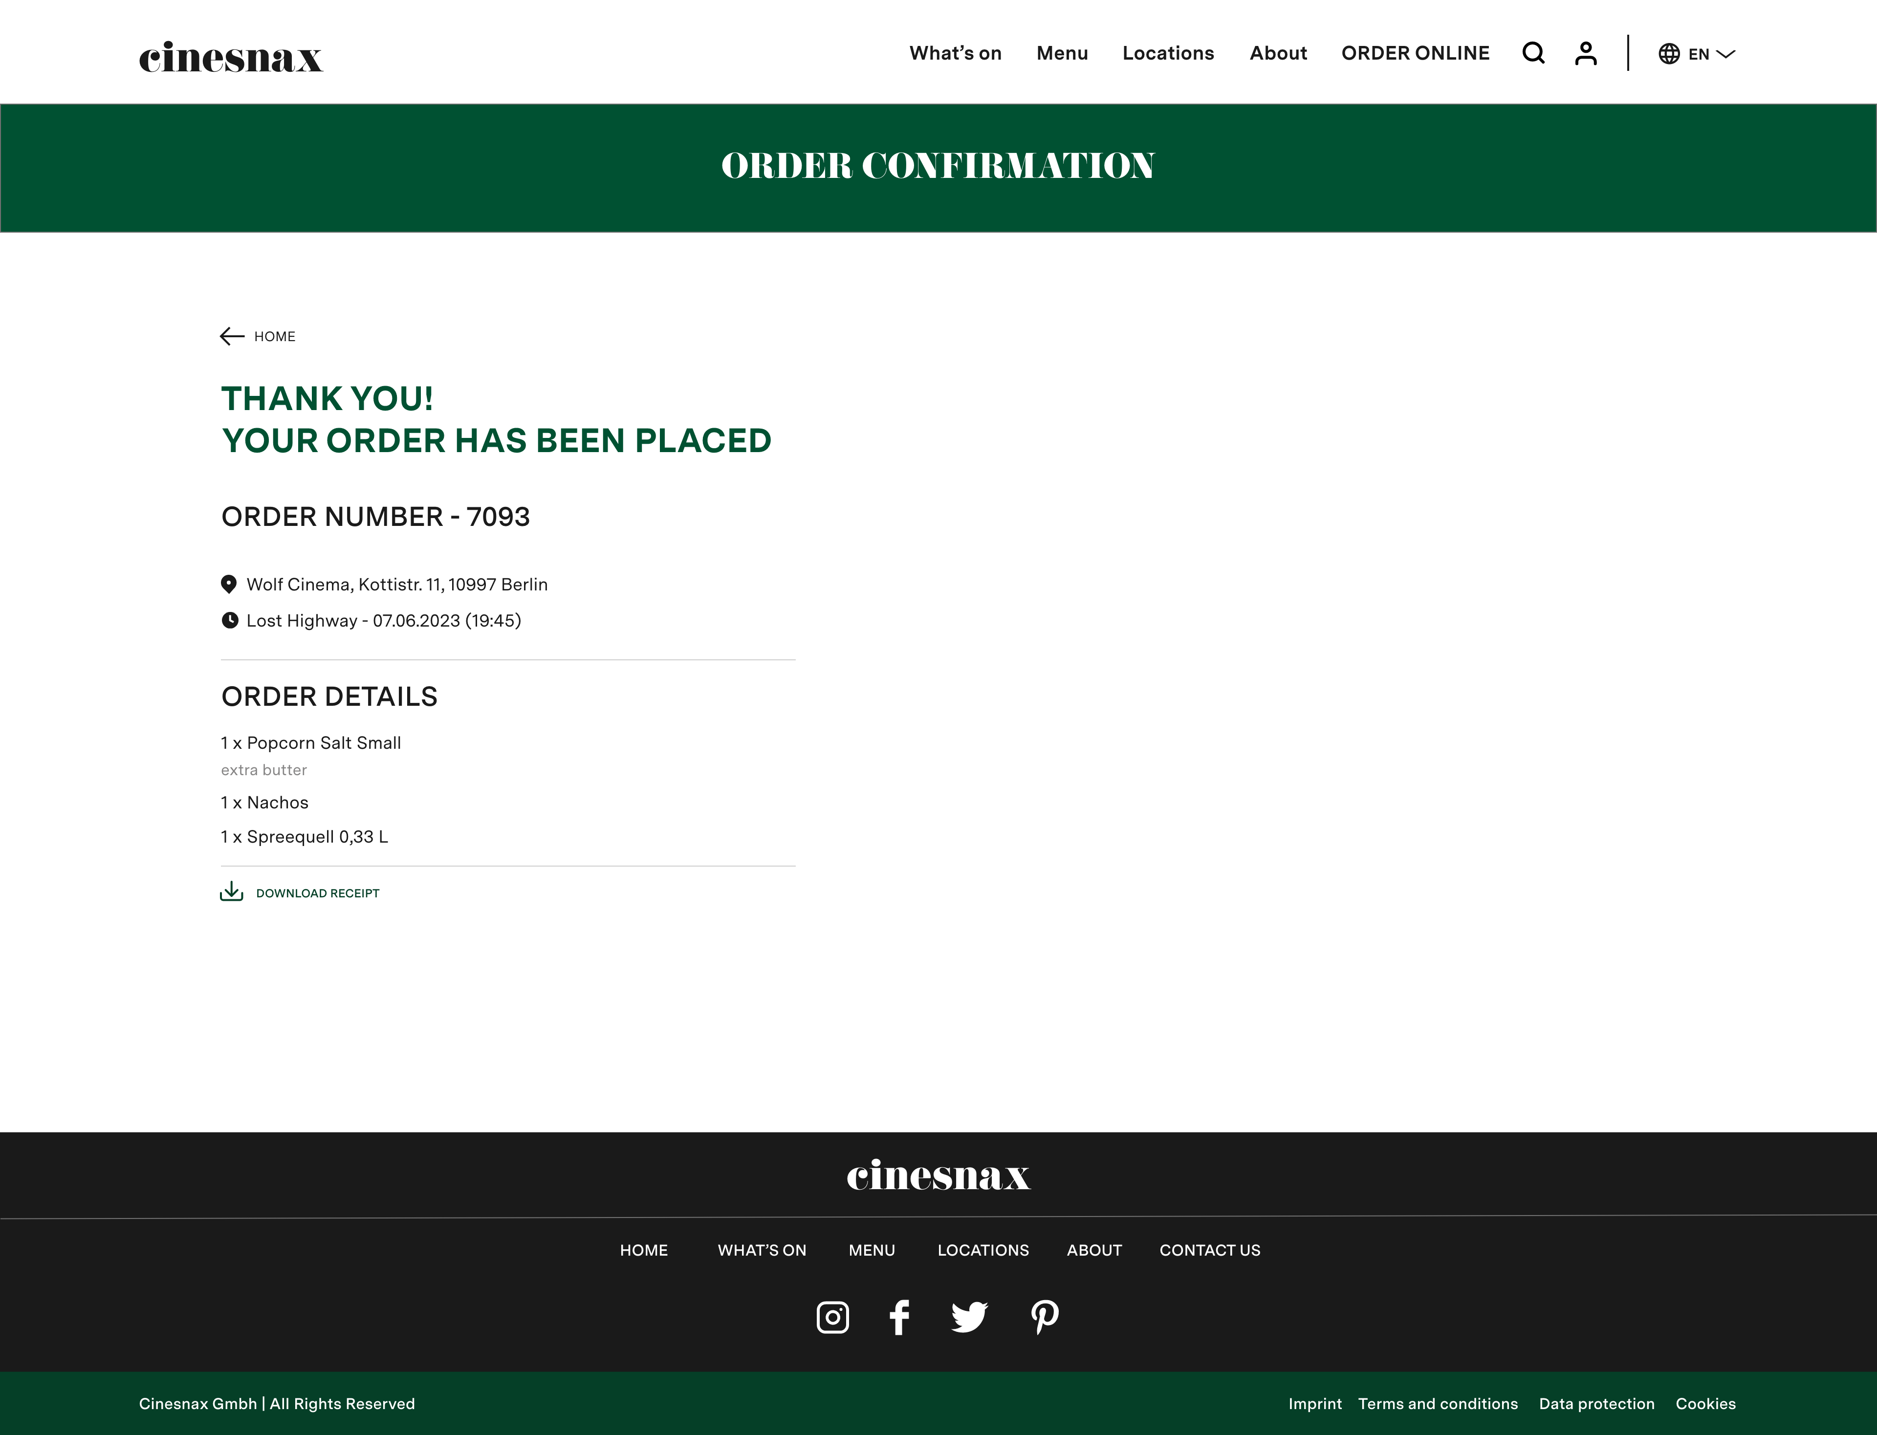Click Cinesnax Gmbh copyright text

coord(277,1403)
